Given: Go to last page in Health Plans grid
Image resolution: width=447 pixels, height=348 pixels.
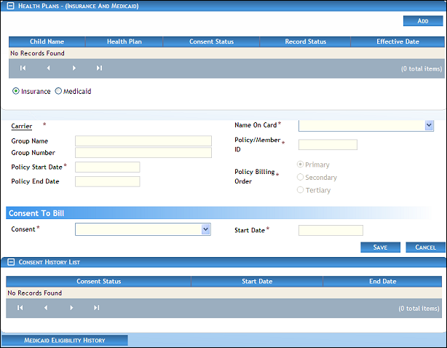Looking at the screenshot, I should (99, 68).
